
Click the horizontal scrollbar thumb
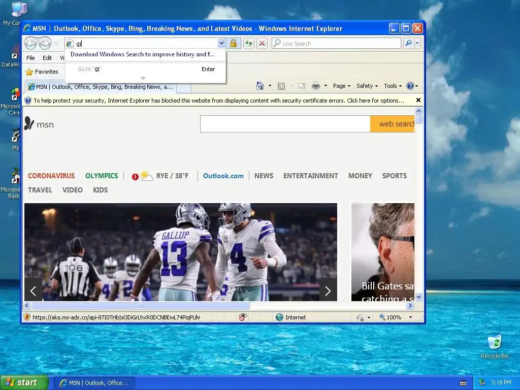(x=140, y=305)
